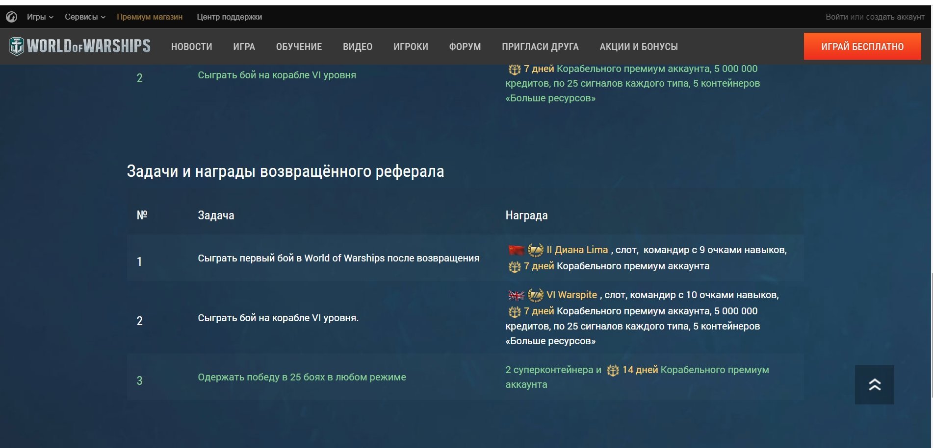
Task: Click 7 дней link in row 1 reward
Action: coord(539,266)
